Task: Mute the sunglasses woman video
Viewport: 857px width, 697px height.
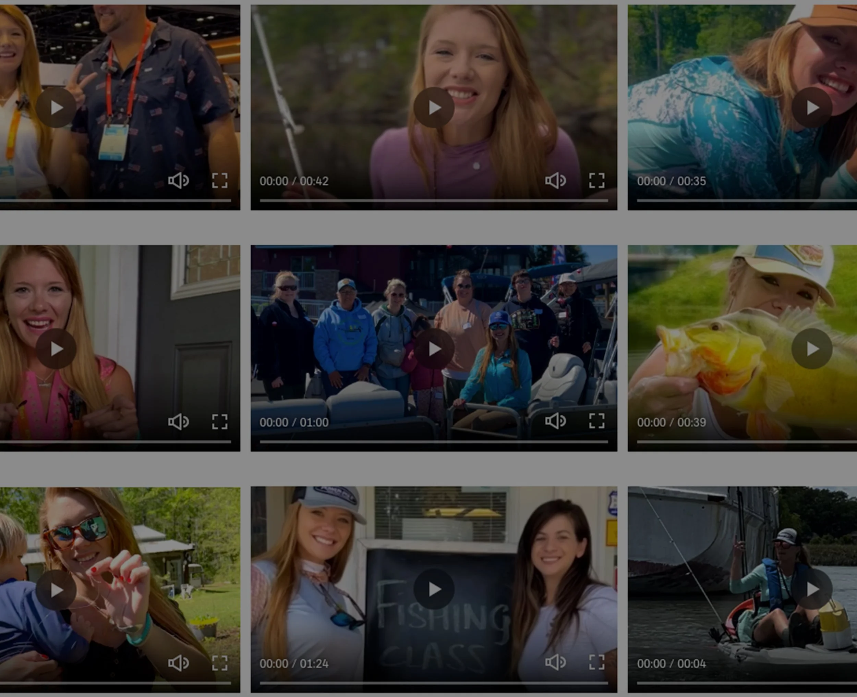Action: [178, 663]
